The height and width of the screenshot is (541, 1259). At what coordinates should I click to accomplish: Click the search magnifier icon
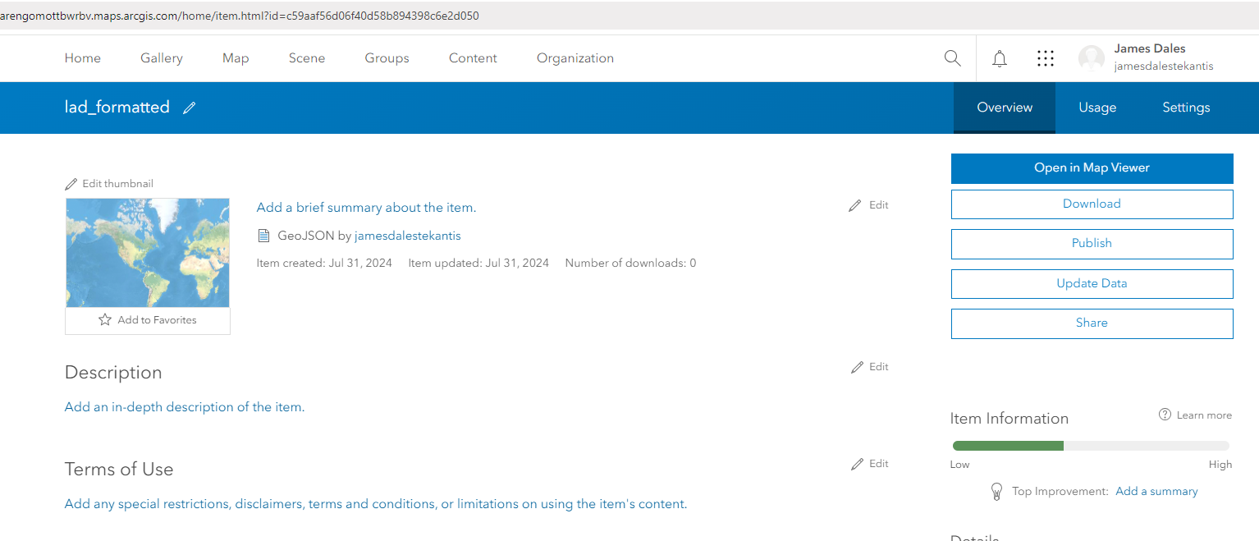[952, 58]
